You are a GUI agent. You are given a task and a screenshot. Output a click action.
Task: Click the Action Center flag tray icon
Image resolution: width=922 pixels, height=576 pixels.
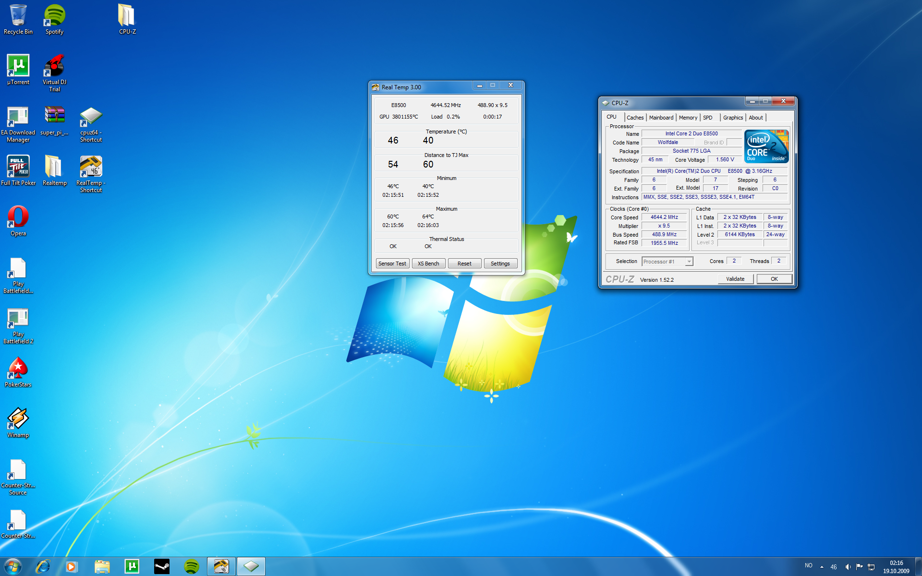click(860, 567)
